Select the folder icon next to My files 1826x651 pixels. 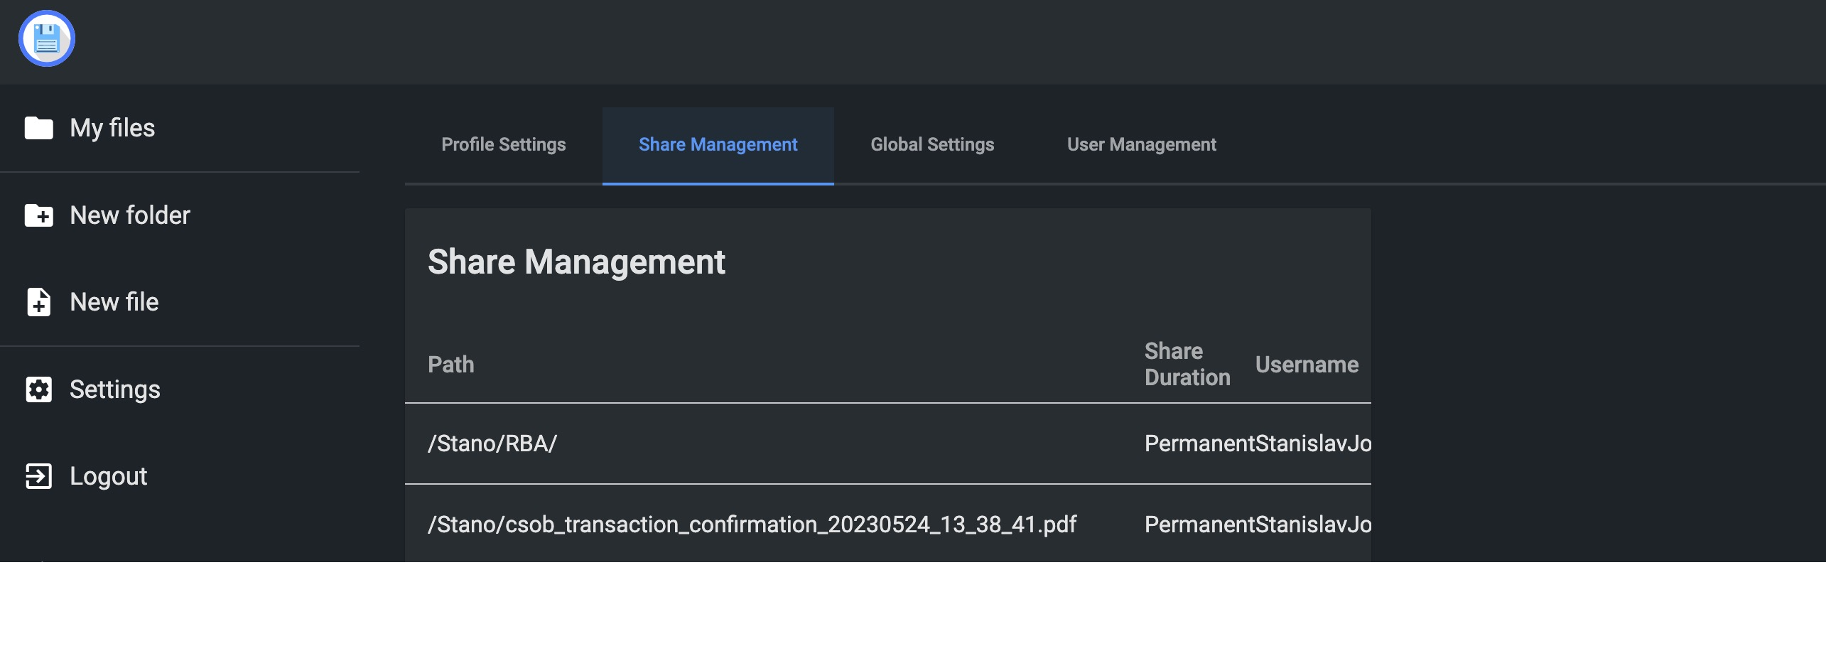click(38, 128)
